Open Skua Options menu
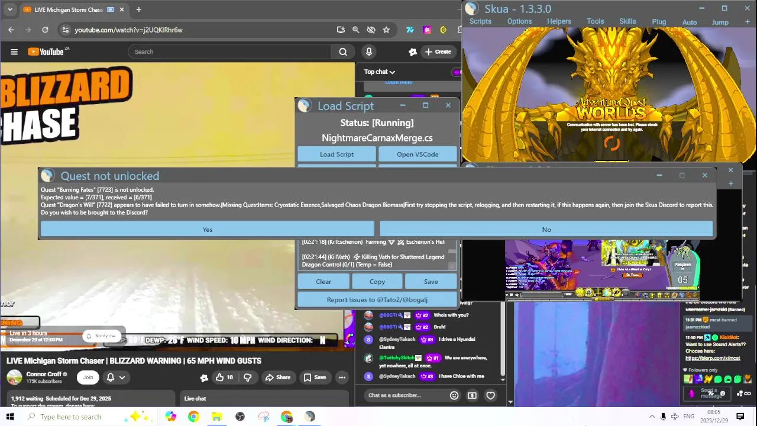 click(x=519, y=21)
